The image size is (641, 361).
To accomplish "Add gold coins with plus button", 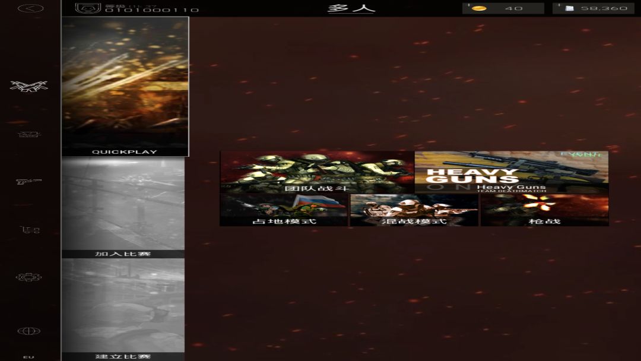I will (469, 5).
